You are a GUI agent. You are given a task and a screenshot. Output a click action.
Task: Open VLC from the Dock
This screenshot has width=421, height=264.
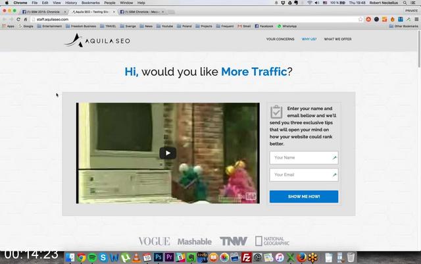coord(136,257)
